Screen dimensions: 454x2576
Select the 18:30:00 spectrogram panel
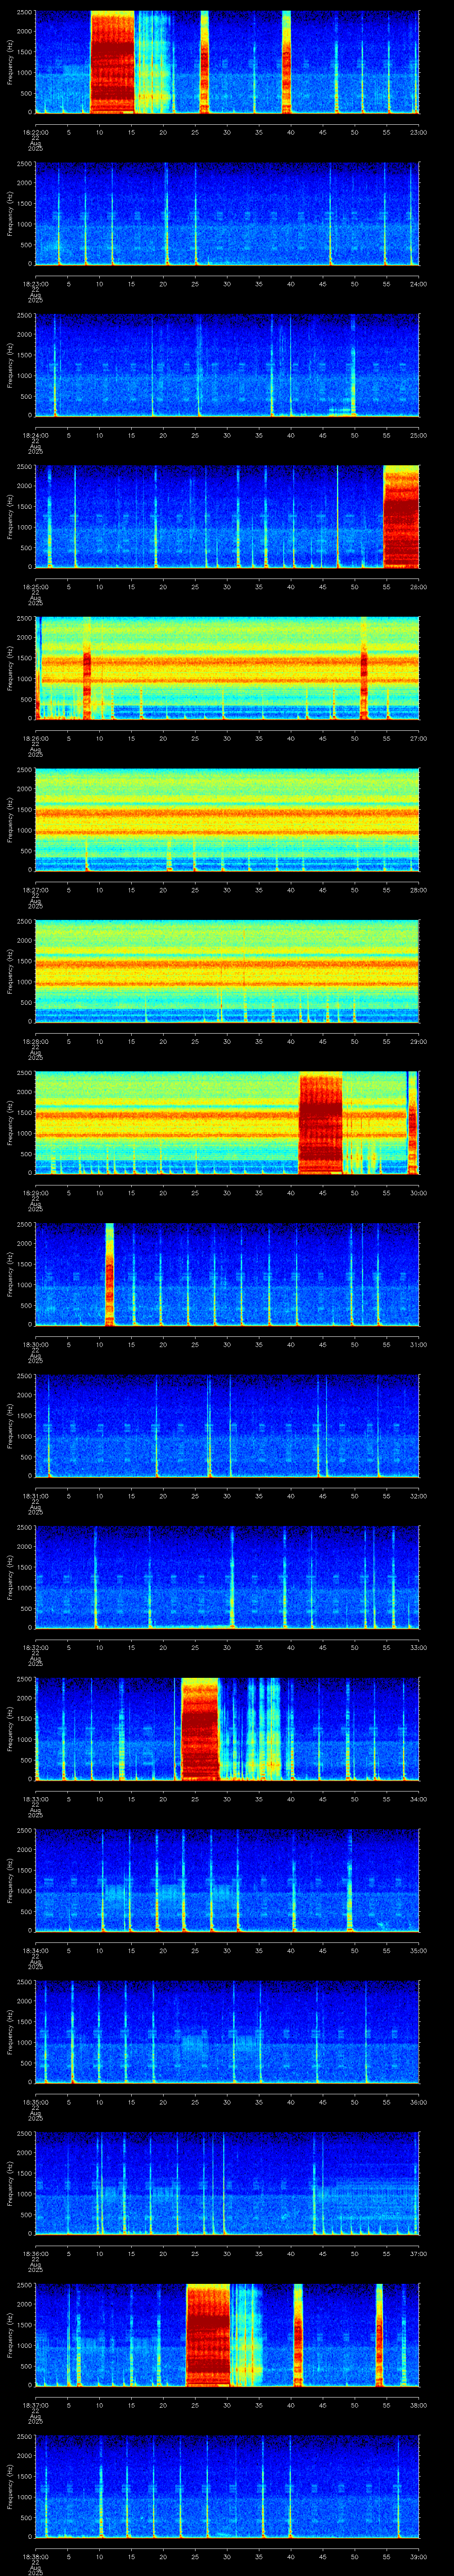[x=227, y=1274]
